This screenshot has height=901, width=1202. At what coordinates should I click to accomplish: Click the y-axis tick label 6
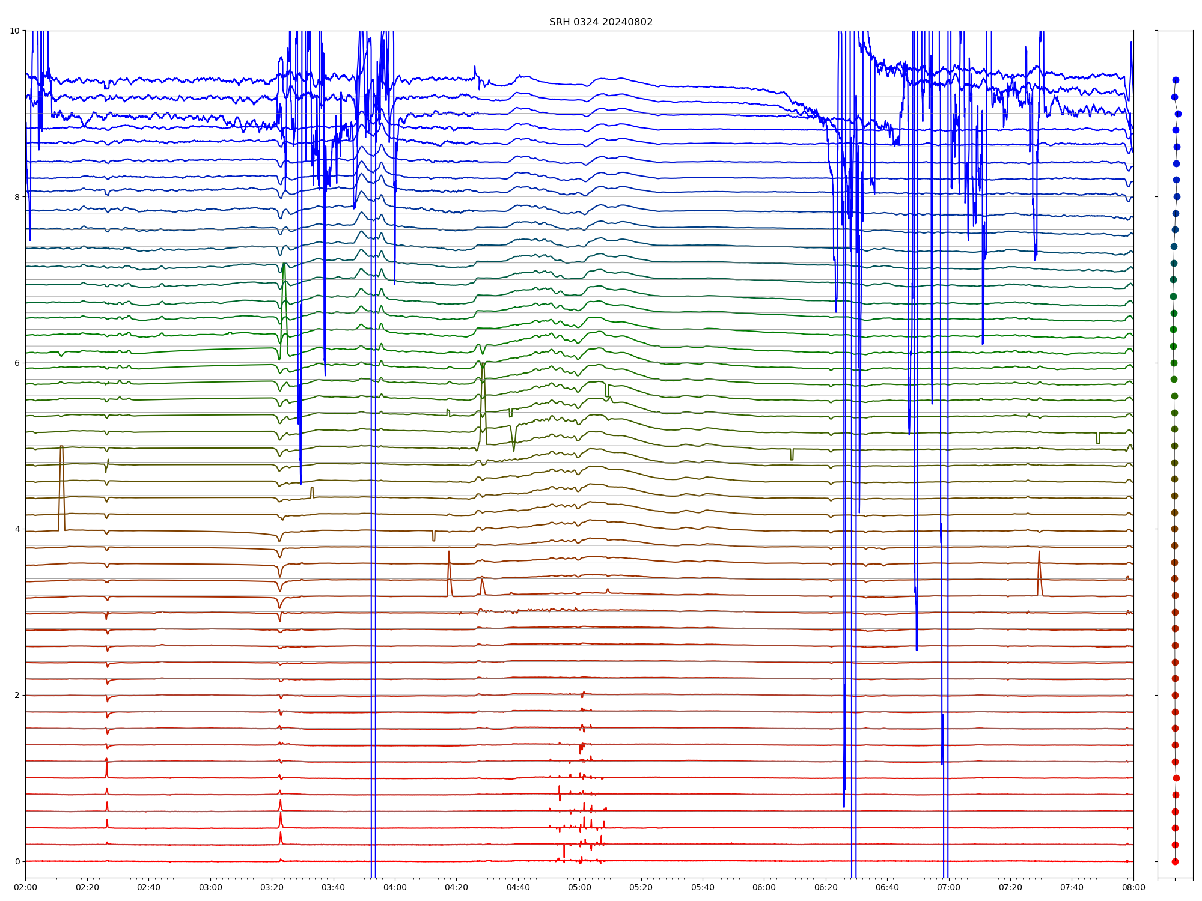17,363
